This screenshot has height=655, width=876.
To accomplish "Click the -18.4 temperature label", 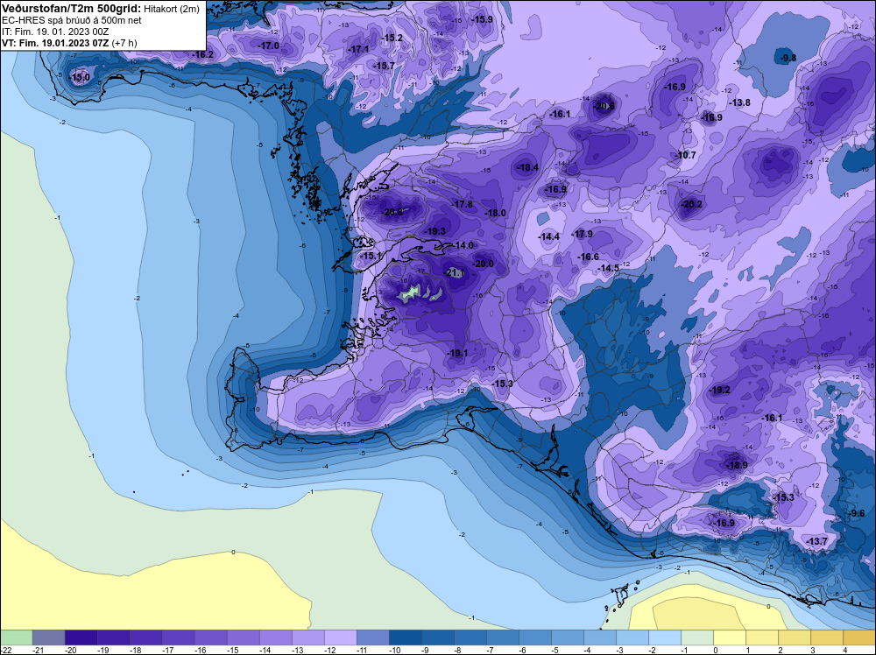I will (x=527, y=167).
